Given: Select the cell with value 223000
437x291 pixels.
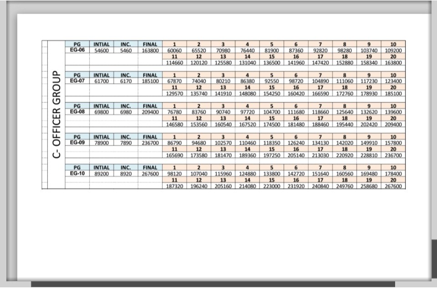Looking at the screenshot, I should [x=272, y=186].
